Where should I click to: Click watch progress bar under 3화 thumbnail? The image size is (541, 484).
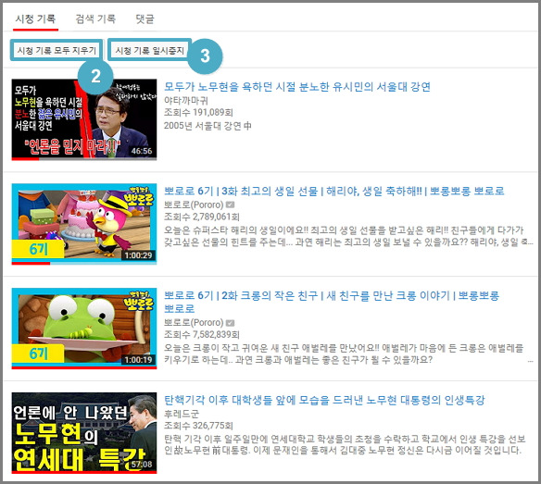84,264
